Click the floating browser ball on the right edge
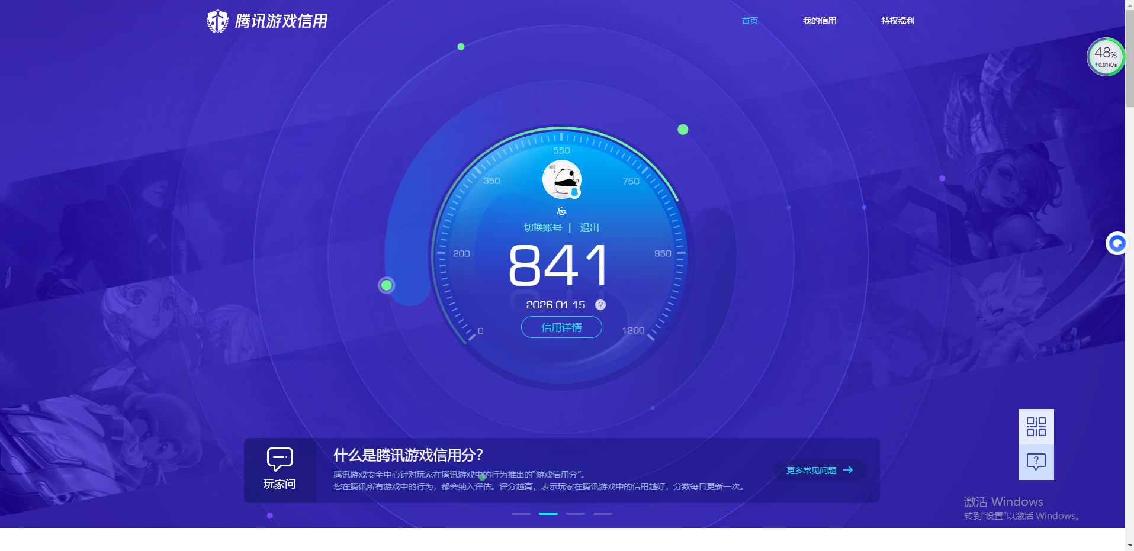This screenshot has width=1134, height=551. coord(1117,243)
